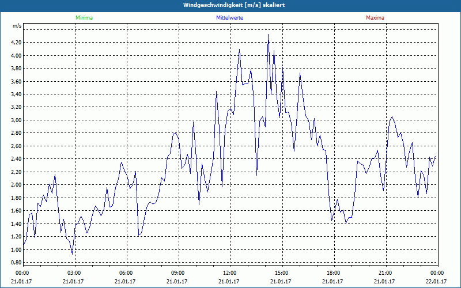The height and width of the screenshot is (288, 461).
Task: Click the 1,00 y-axis value
Action: click(x=16, y=250)
